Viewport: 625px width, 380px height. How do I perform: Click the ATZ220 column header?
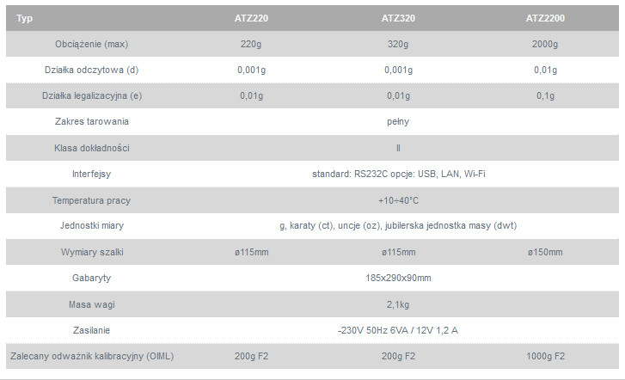[x=250, y=17]
